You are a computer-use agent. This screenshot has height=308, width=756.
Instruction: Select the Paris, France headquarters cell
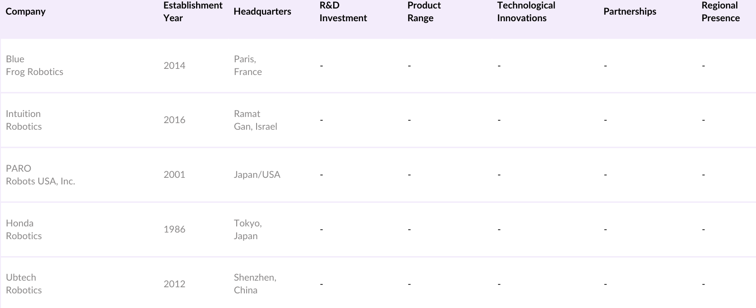coord(248,66)
